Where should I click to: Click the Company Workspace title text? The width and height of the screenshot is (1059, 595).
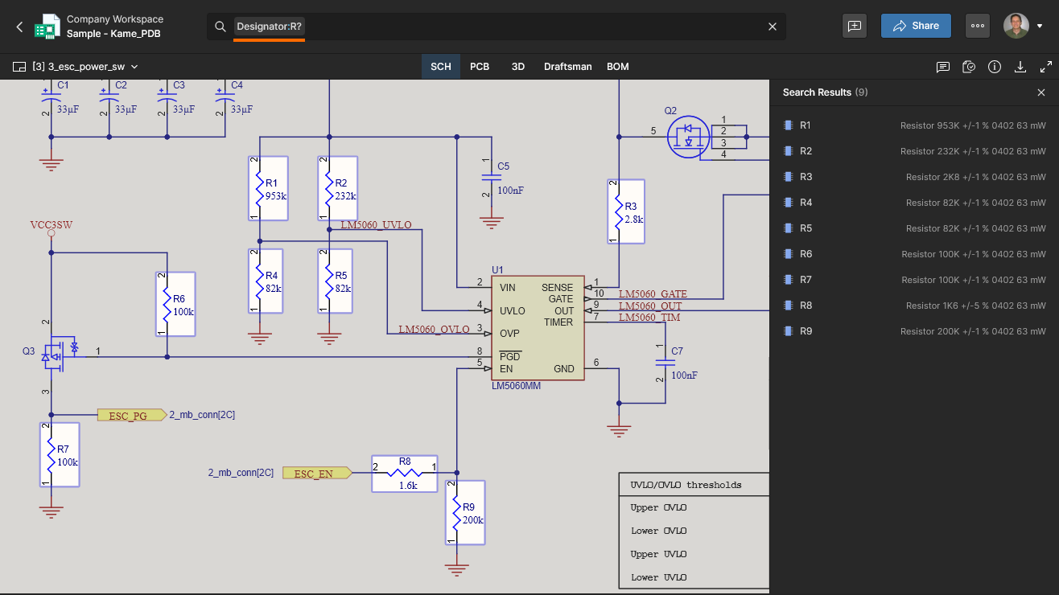click(x=115, y=19)
